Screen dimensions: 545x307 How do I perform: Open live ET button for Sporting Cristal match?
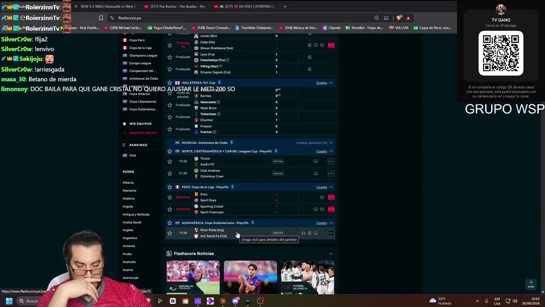(x=331, y=209)
